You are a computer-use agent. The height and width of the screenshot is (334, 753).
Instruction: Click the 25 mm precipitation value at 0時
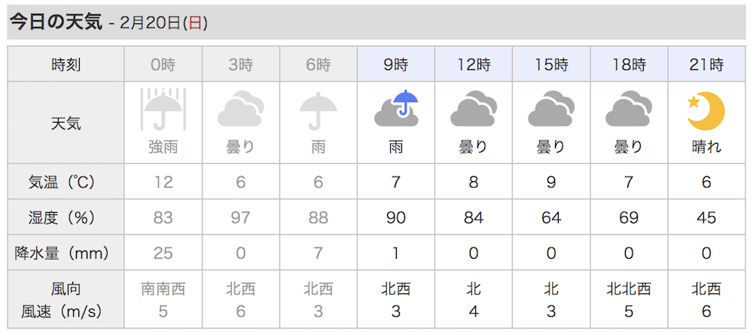click(163, 253)
